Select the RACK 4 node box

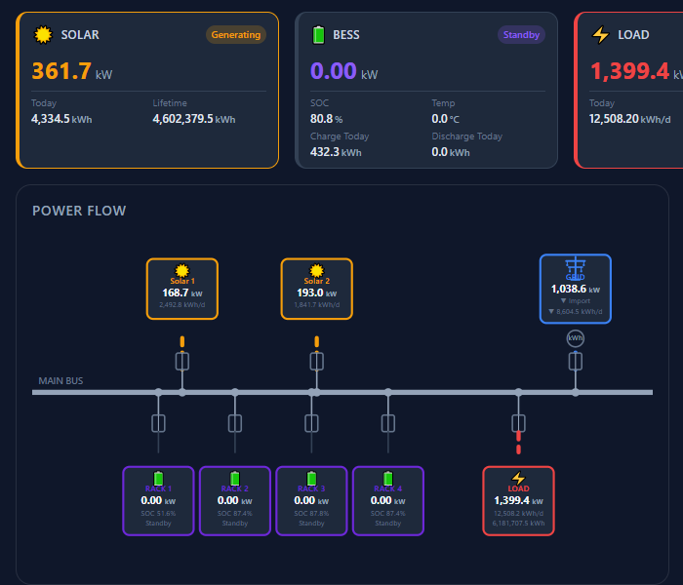click(x=388, y=501)
